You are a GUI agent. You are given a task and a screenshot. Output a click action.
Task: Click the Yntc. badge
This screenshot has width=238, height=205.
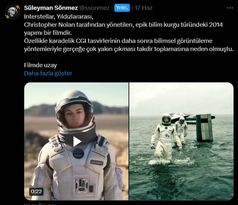click(x=122, y=8)
